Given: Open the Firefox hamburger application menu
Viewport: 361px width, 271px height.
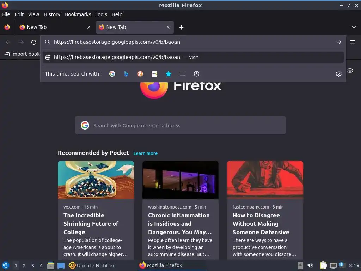Looking at the screenshot, I should coord(353,42).
